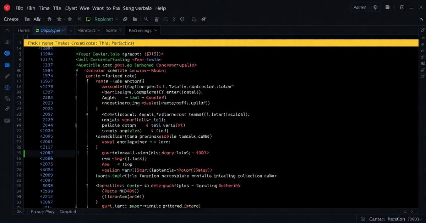
Task: Open the Sting werbale menu
Action: (137, 8)
